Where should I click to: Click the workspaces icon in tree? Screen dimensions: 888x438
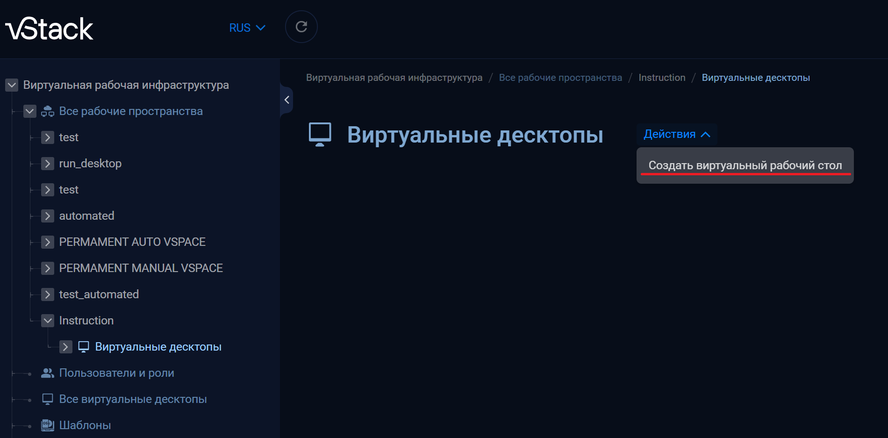point(48,111)
